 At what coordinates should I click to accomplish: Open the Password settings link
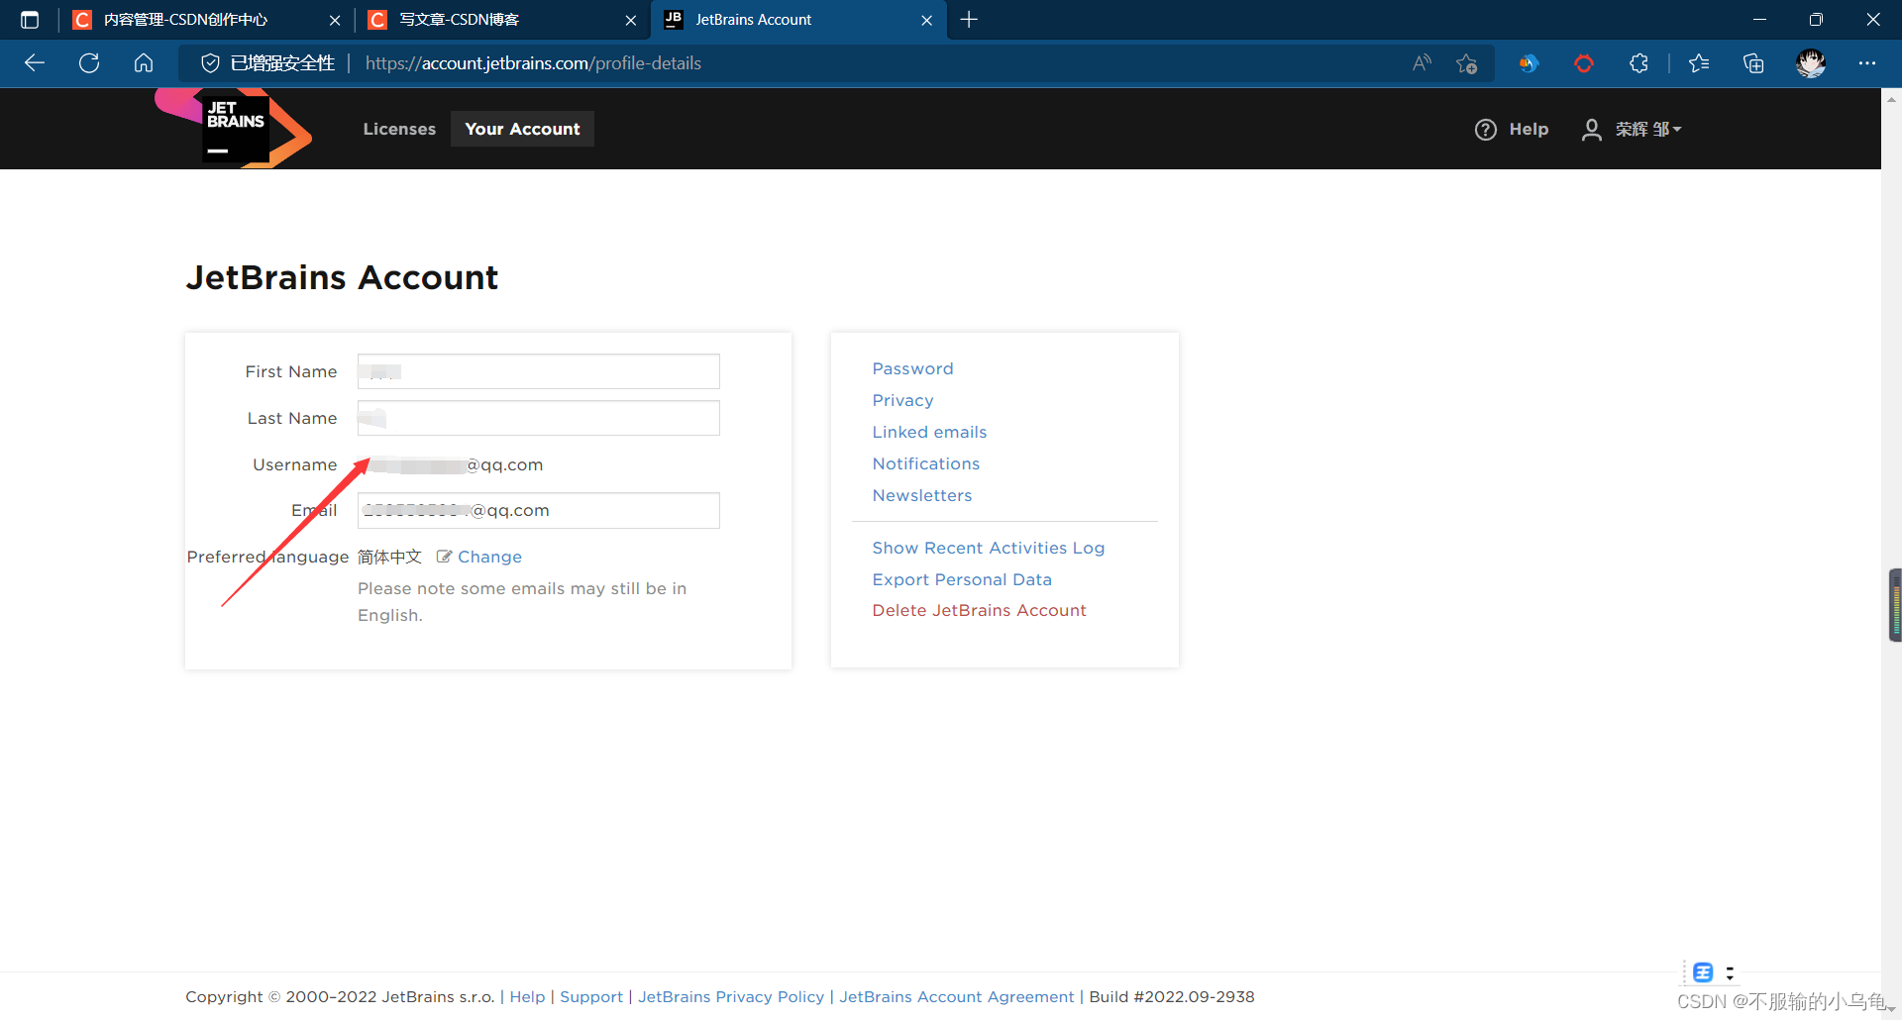(912, 368)
